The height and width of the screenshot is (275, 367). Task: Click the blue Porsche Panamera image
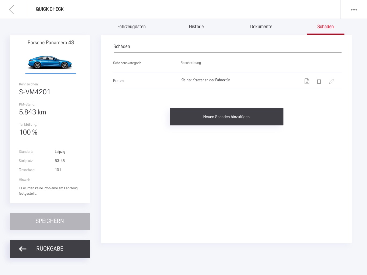pos(50,62)
